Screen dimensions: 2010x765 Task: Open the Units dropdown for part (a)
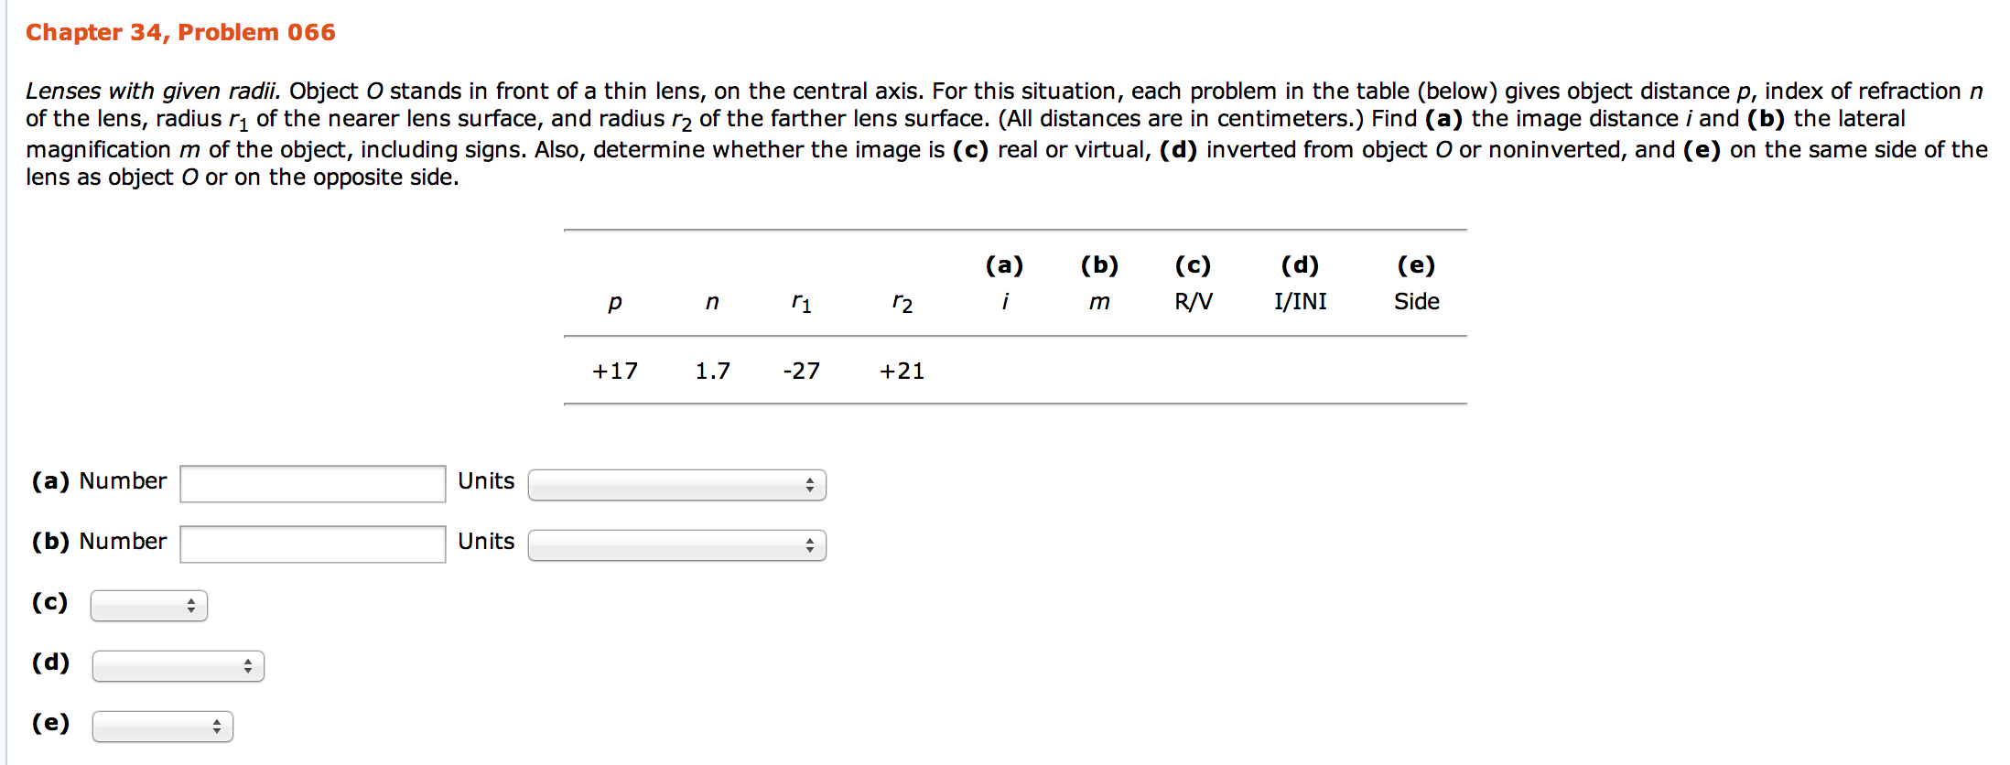676,485
